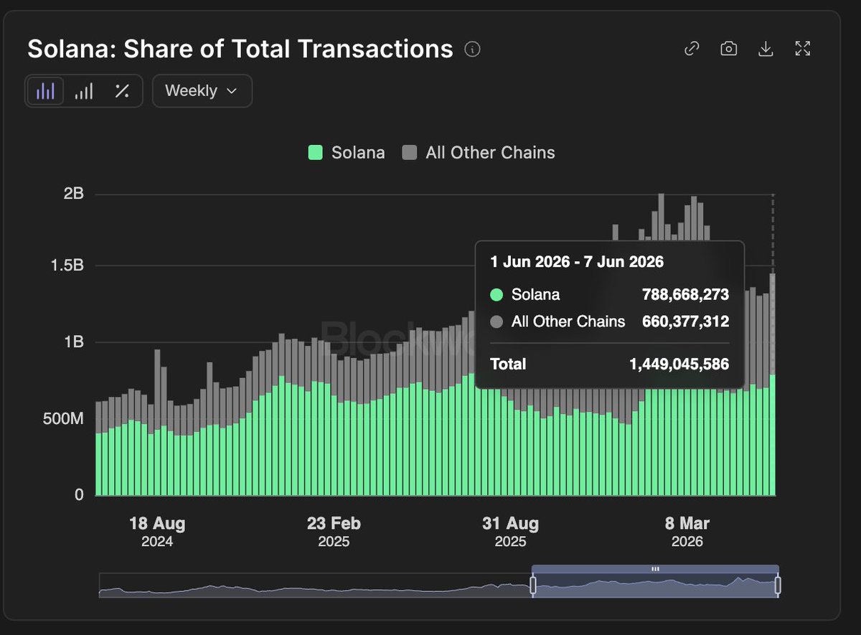The image size is (861, 635).
Task: Click the 1B y-axis label
Action: [x=74, y=342]
